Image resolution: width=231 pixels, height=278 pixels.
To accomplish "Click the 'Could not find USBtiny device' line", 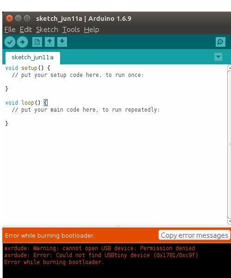I will pos(101,255).
